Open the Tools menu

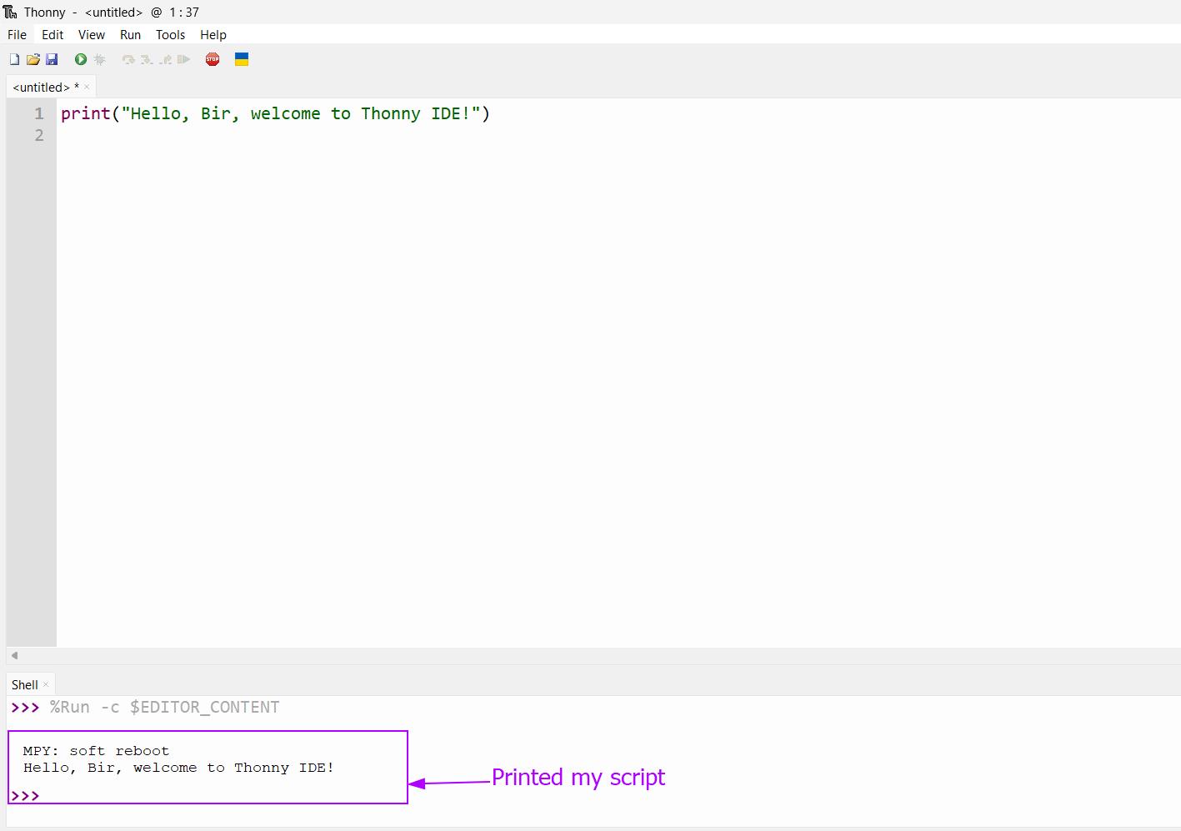pyautogui.click(x=170, y=35)
